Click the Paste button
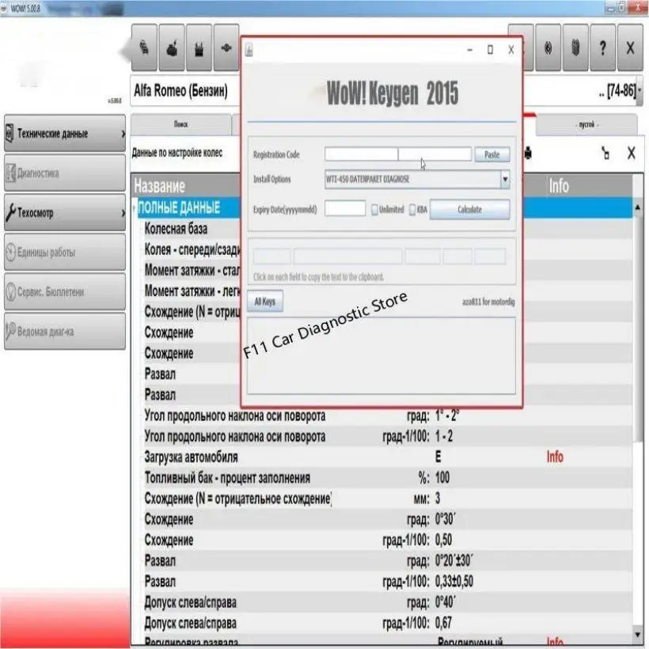 [x=492, y=154]
